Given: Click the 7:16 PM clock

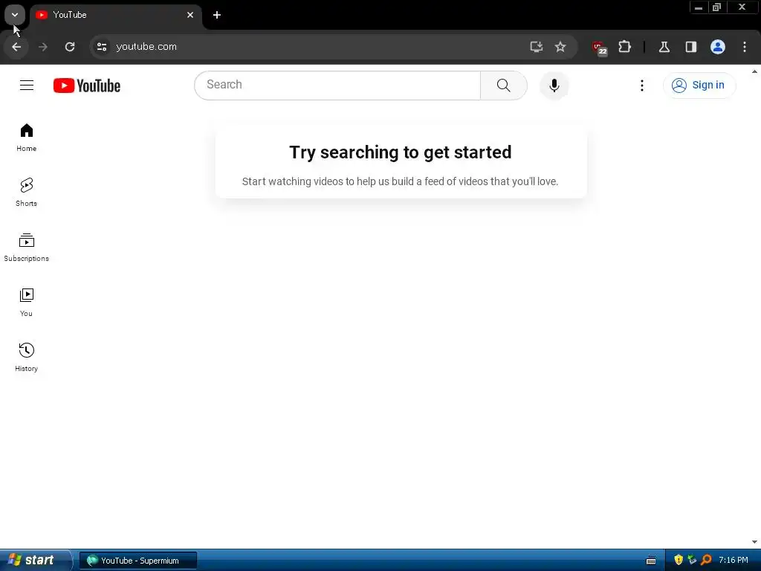Looking at the screenshot, I should coord(734,561).
